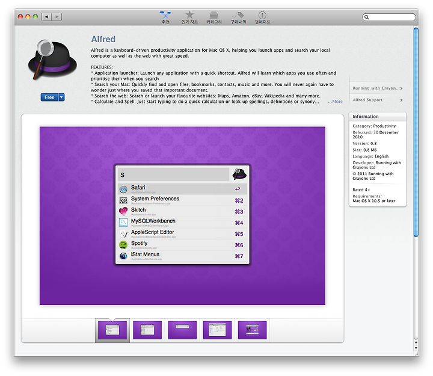Click the large purple Alfred screenshot
The height and width of the screenshot is (376, 433).
click(182, 216)
